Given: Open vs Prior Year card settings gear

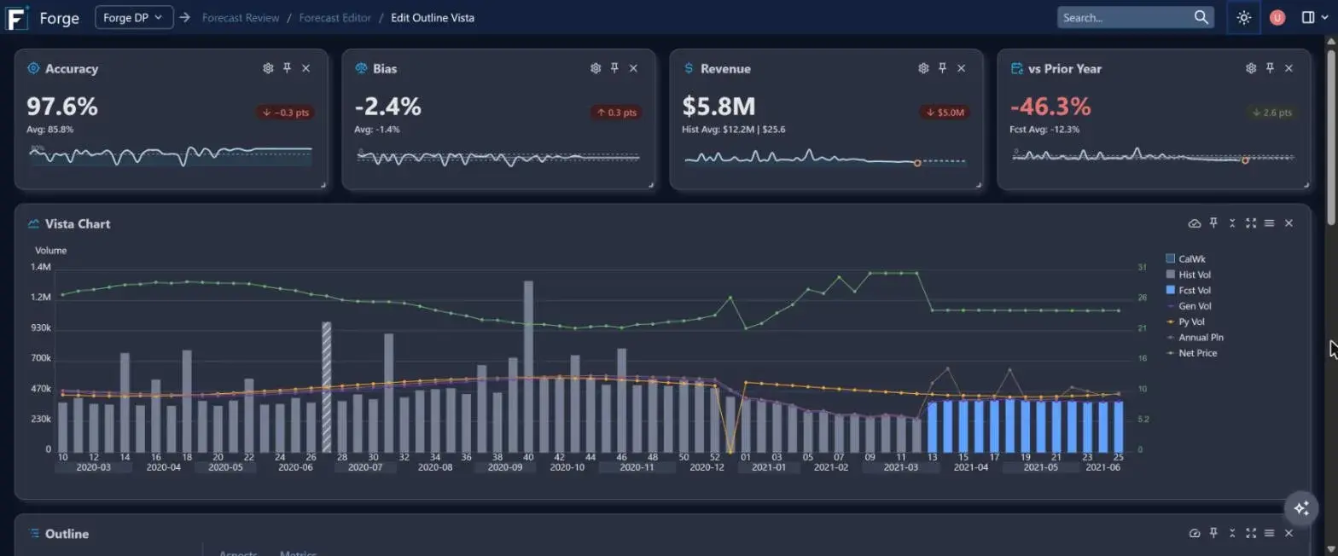Looking at the screenshot, I should click(x=1251, y=68).
